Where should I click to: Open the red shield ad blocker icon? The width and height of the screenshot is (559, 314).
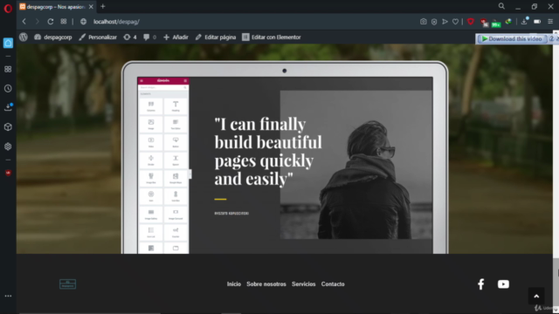tap(471, 22)
